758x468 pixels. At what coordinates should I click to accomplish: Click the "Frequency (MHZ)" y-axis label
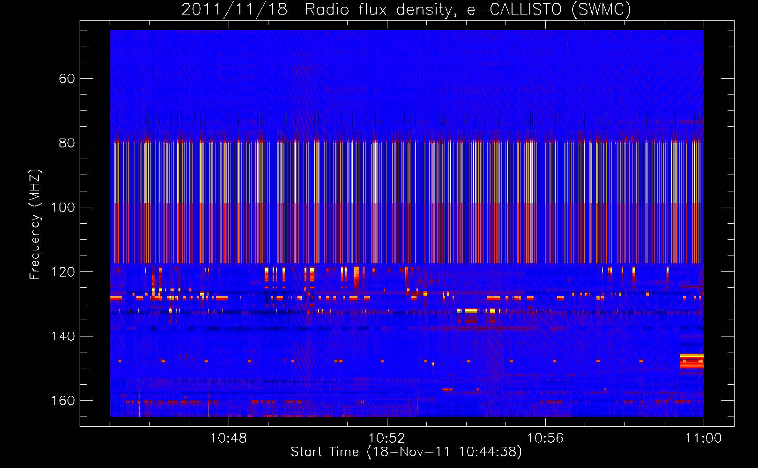tap(35, 225)
